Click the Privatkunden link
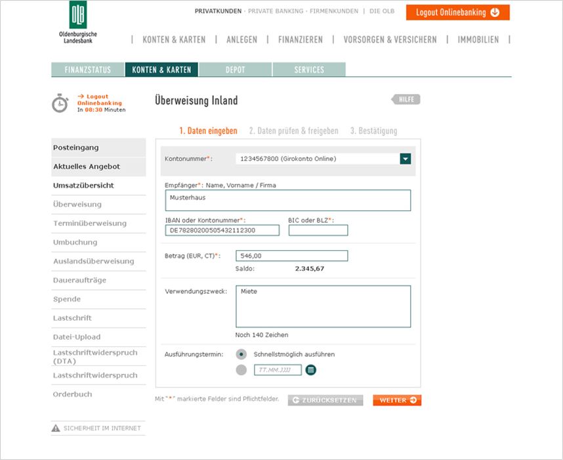Image resolution: width=563 pixels, height=460 pixels. pos(218,11)
